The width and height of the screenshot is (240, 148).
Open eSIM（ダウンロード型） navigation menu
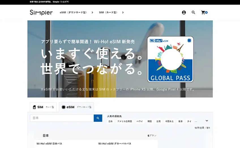click(x=73, y=12)
